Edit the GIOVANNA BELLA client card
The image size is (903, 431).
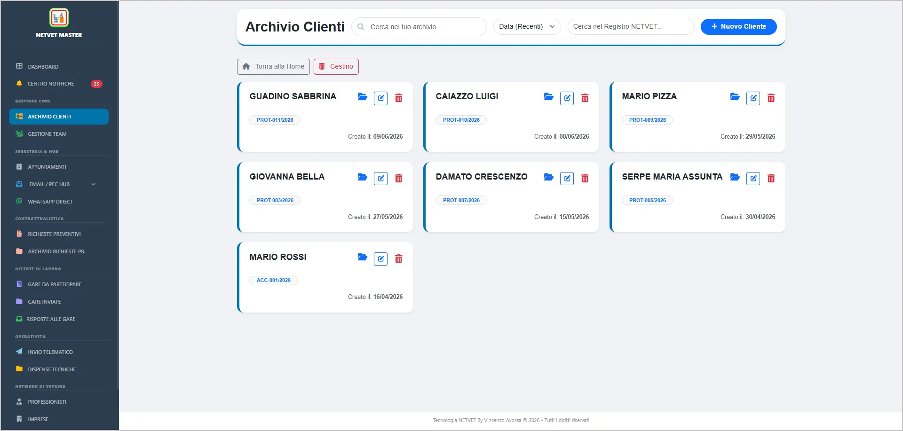[380, 179]
